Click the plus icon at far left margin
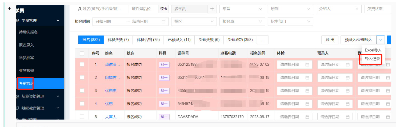 (x=10, y=8)
